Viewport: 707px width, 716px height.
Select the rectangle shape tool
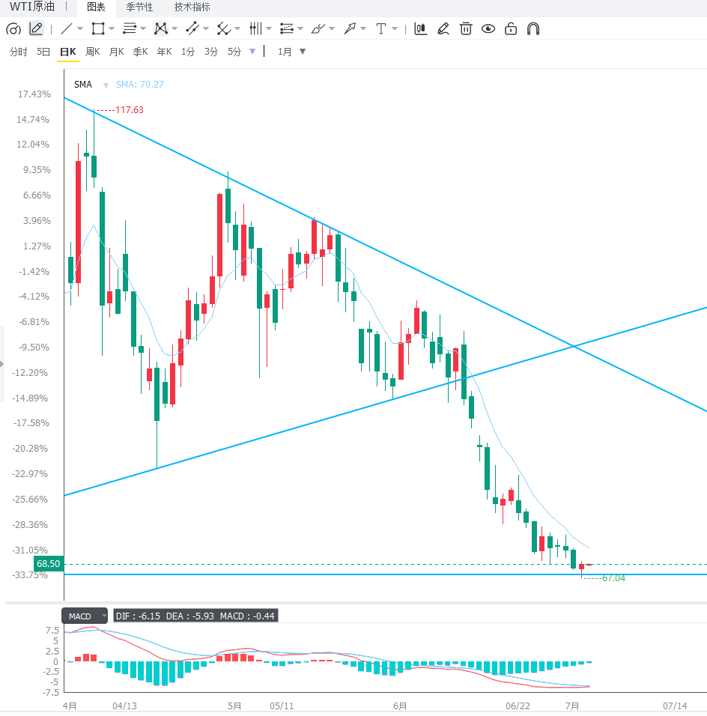(98, 28)
